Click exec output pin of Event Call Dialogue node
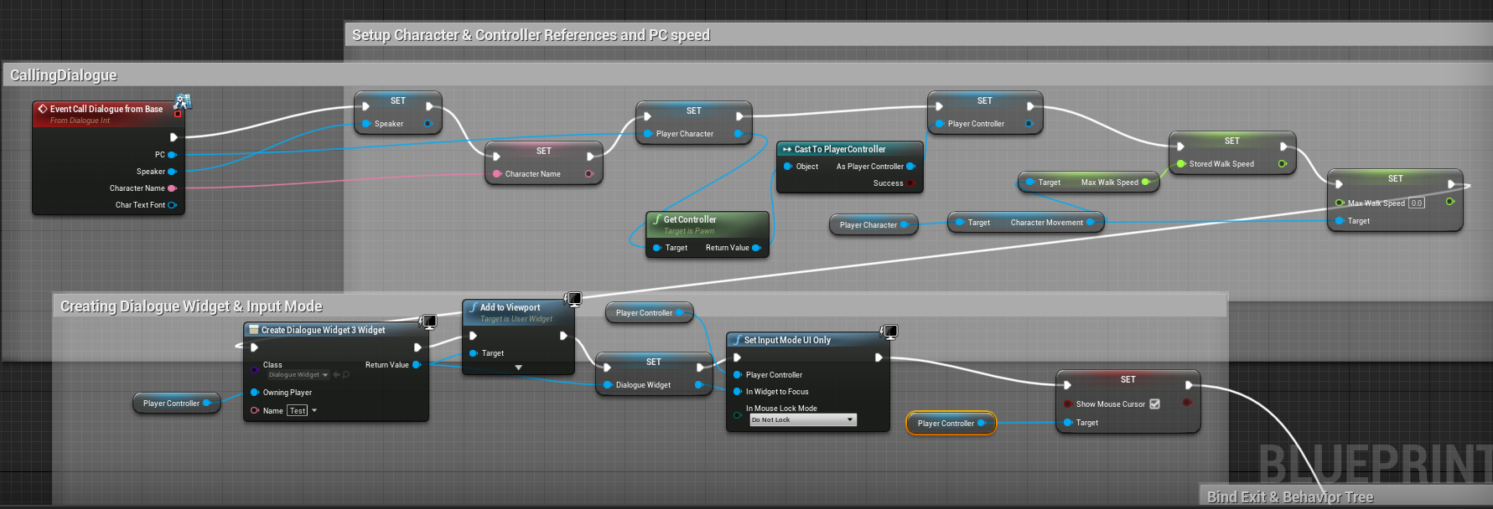The height and width of the screenshot is (509, 1493). click(x=174, y=137)
